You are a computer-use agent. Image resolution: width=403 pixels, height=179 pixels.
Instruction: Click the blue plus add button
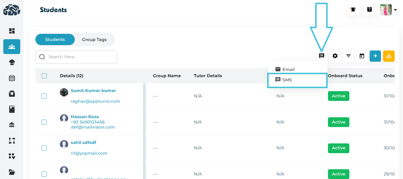click(x=375, y=56)
